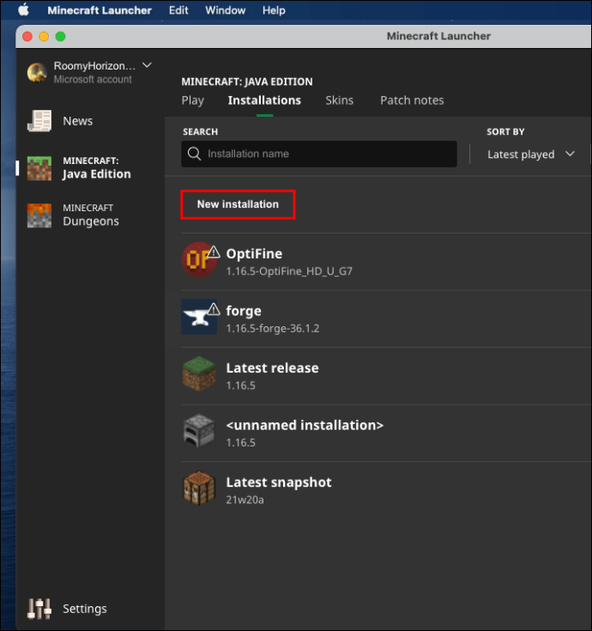Switch to the Installations tab
The width and height of the screenshot is (592, 631).
pos(264,100)
